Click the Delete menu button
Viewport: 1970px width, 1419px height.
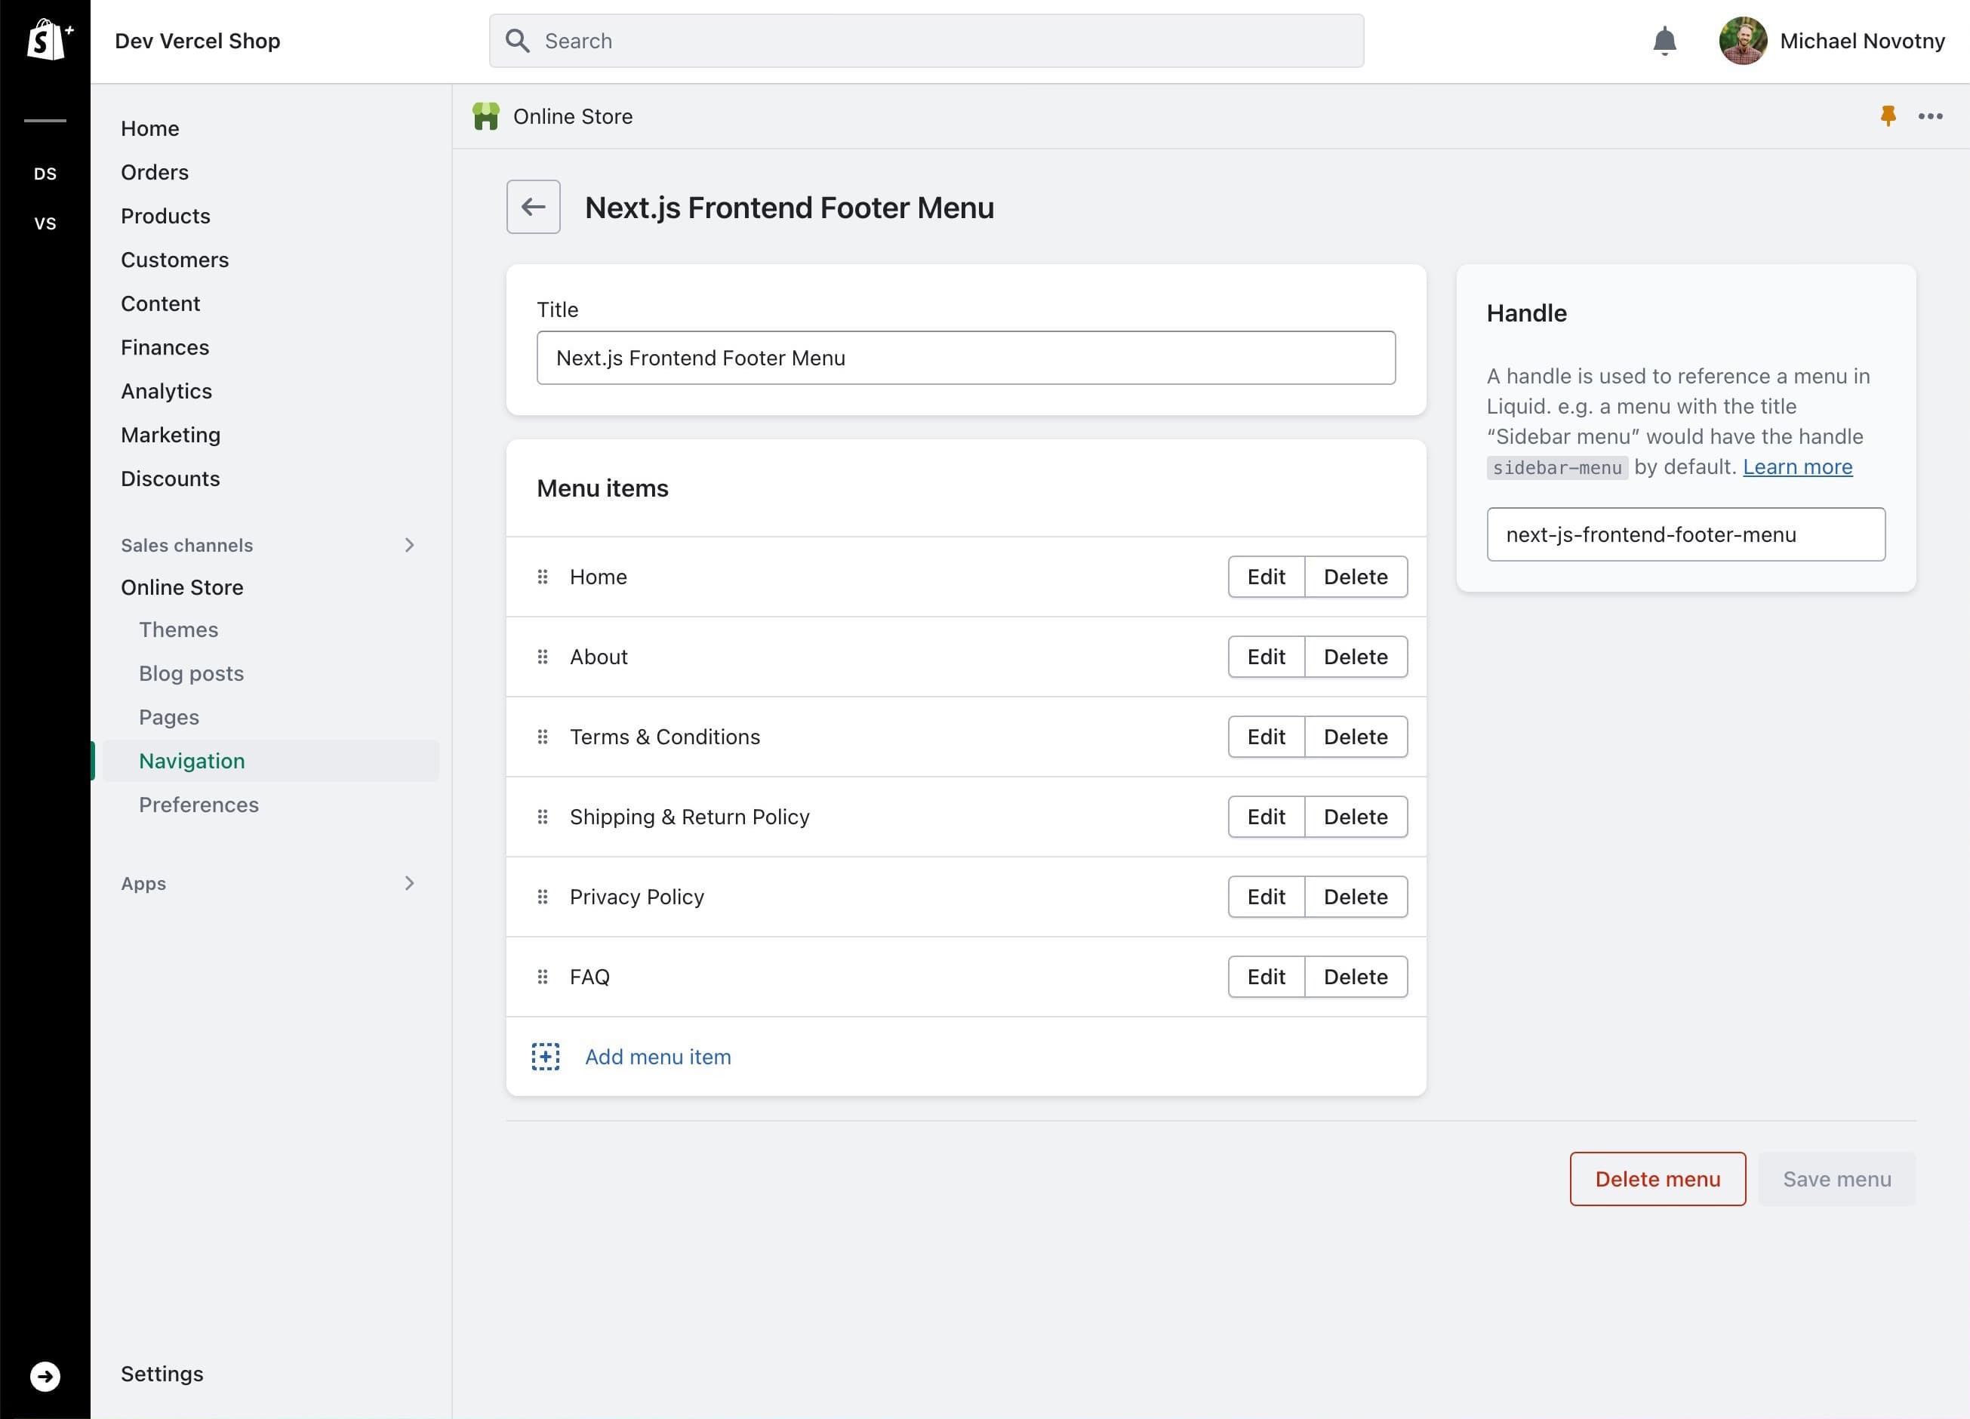[x=1658, y=1178]
